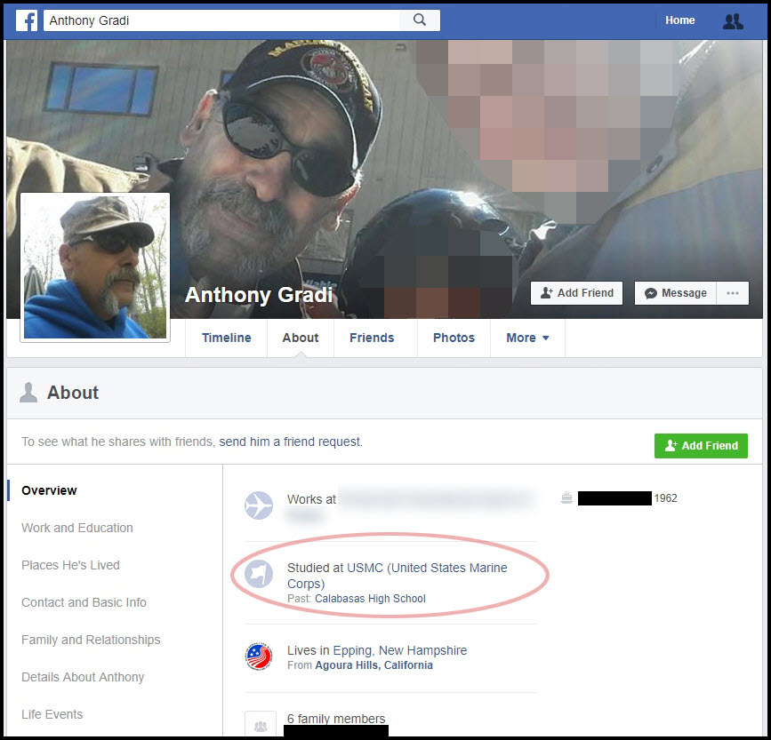Click the USMC school flag icon
Viewport: 771px width, 740px height.
[259, 577]
